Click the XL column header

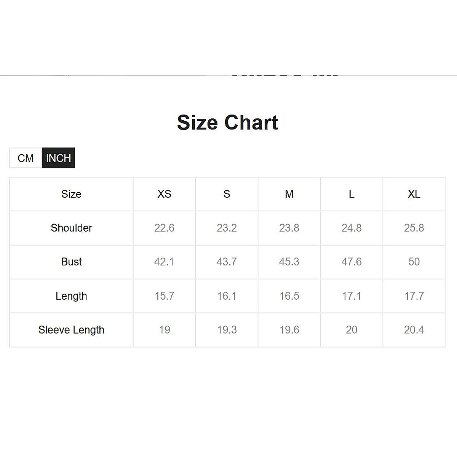coord(414,194)
